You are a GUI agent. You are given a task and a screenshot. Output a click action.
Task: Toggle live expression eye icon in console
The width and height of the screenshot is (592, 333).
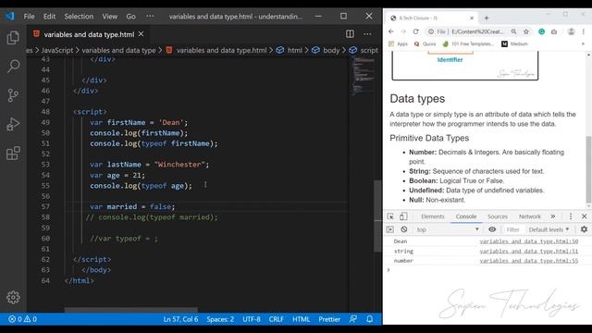[x=492, y=229]
